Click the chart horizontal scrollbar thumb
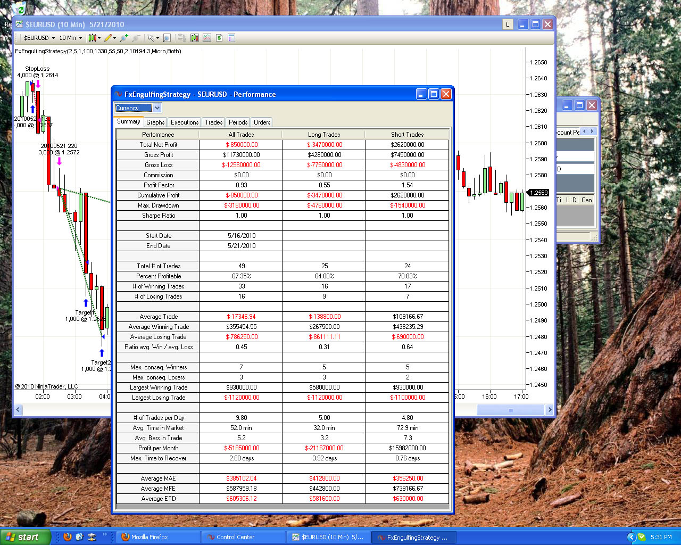 pyautogui.click(x=511, y=409)
